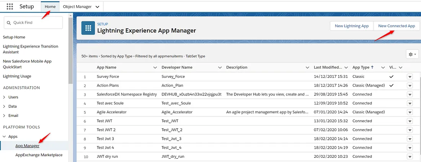Sort by App Type column header
Viewport: 421px width, 162px height.
point(361,67)
